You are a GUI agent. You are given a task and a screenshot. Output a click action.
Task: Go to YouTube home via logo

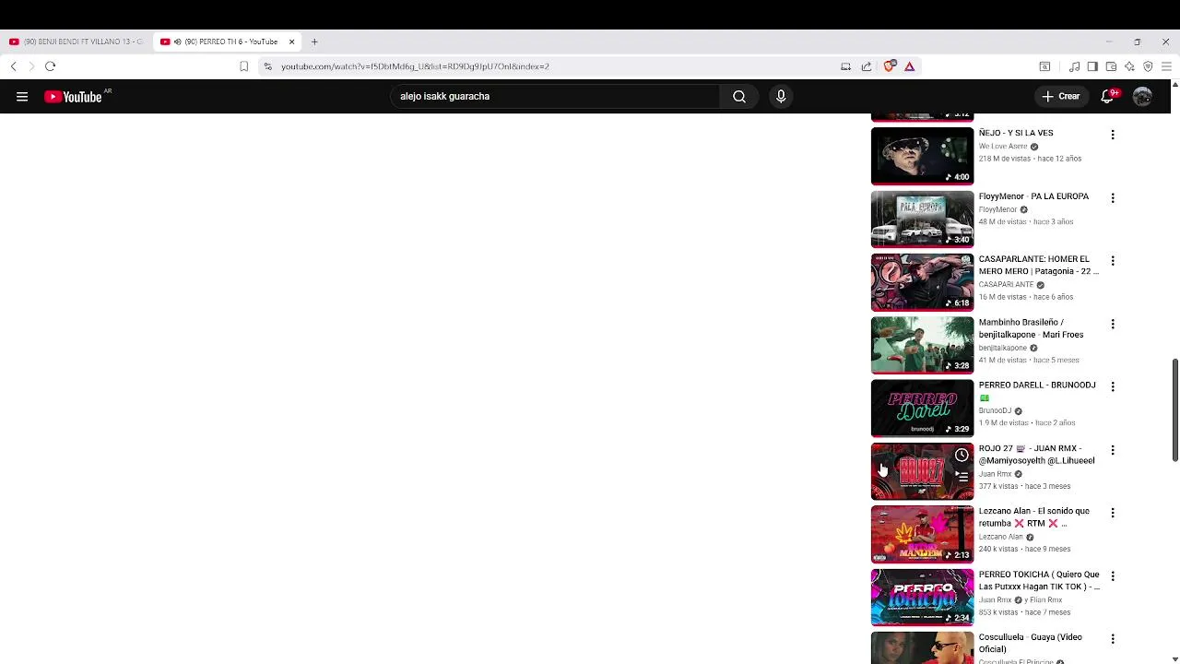point(73,96)
